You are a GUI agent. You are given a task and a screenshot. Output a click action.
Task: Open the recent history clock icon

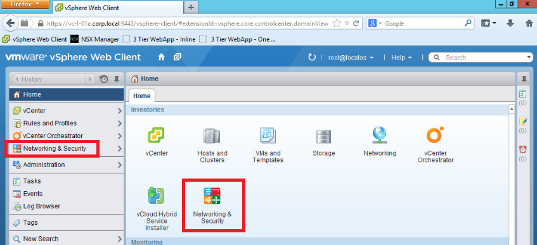tap(103, 79)
